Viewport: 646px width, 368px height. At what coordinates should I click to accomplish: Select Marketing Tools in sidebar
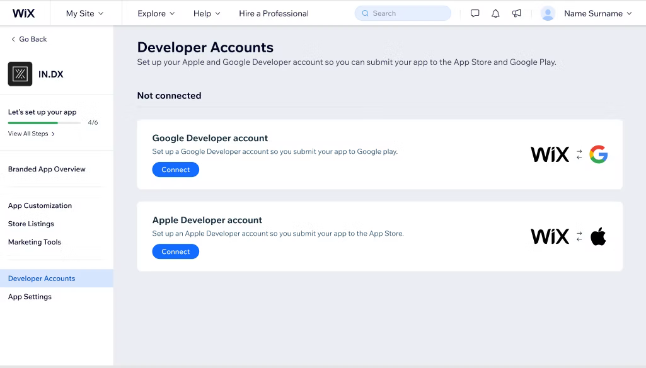pyautogui.click(x=34, y=242)
